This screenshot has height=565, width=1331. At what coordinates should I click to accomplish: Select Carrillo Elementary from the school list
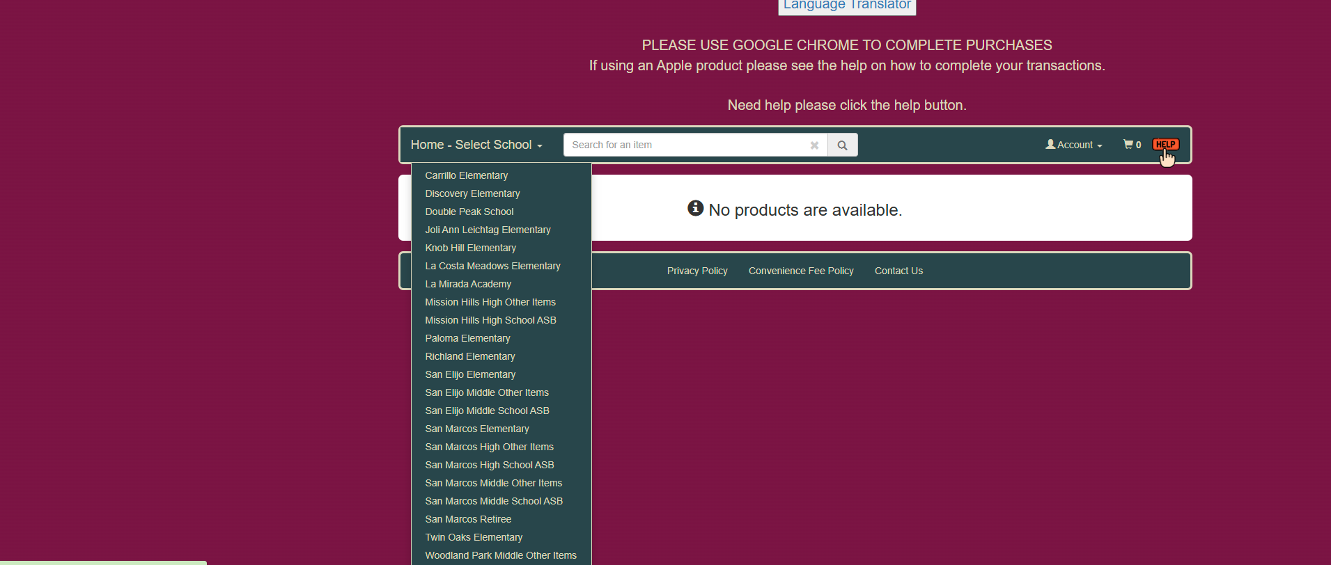tap(467, 175)
